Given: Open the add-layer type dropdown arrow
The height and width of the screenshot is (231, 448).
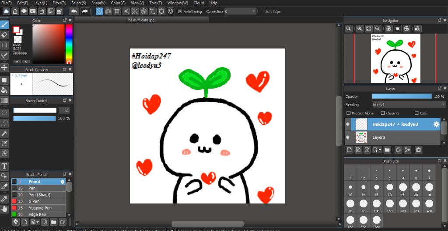Looking at the screenshot, I should point(380,150).
